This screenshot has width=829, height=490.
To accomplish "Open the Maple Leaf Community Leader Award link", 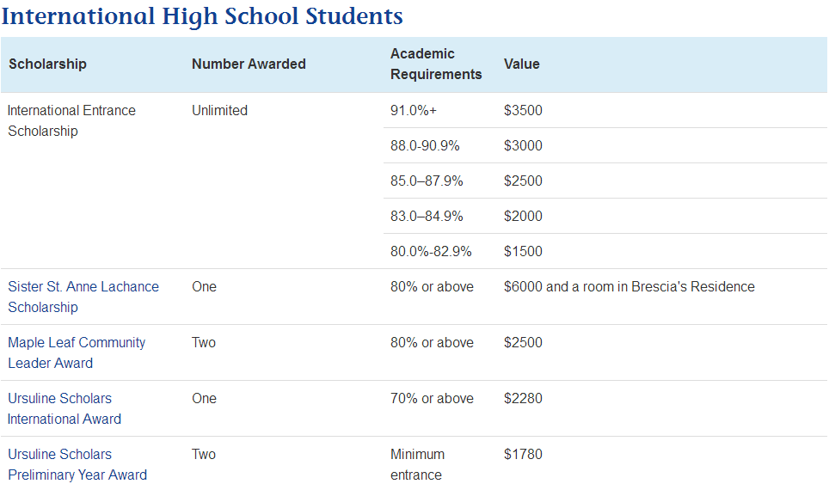I will [77, 352].
